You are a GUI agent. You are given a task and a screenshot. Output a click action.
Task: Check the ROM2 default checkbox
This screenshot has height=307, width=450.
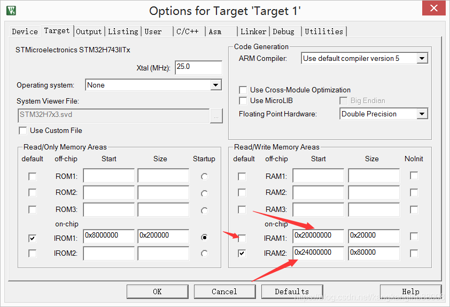pos(33,192)
